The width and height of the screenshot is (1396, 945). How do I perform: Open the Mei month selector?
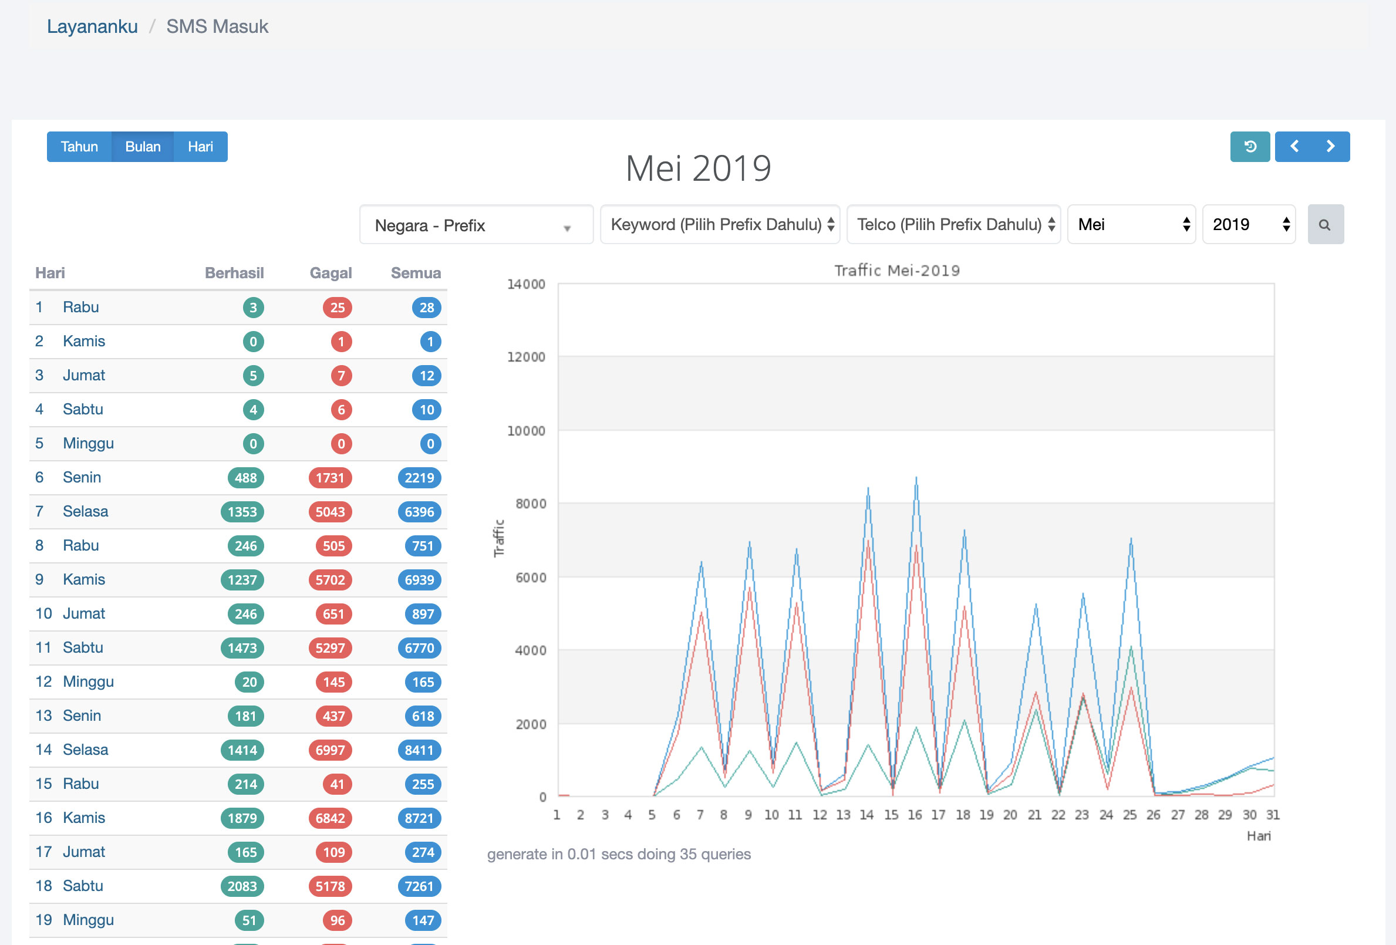pyautogui.click(x=1131, y=225)
